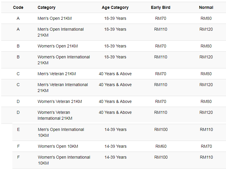Click 40 Years & Above for Men's Veteran 21KM
Viewport: 226px width, 171px height.
pos(115,74)
